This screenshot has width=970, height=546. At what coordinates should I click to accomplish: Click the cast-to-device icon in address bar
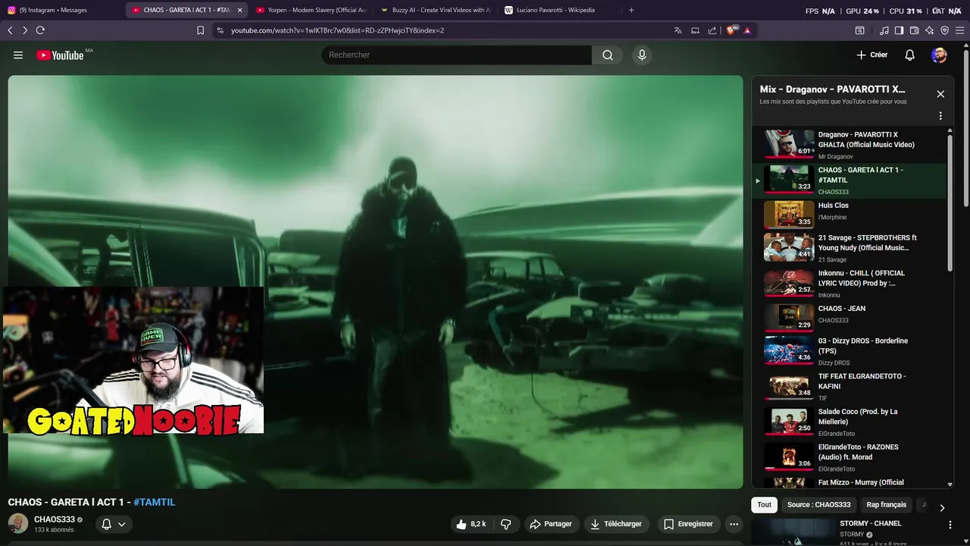pyautogui.click(x=695, y=30)
